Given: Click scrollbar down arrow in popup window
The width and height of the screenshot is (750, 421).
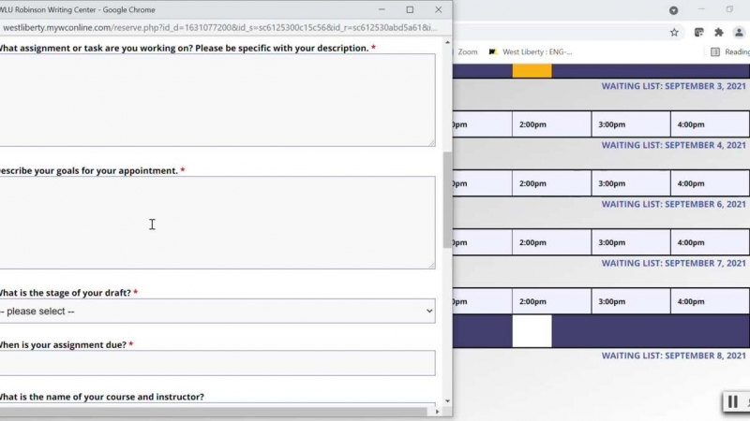Looking at the screenshot, I should coord(446,401).
